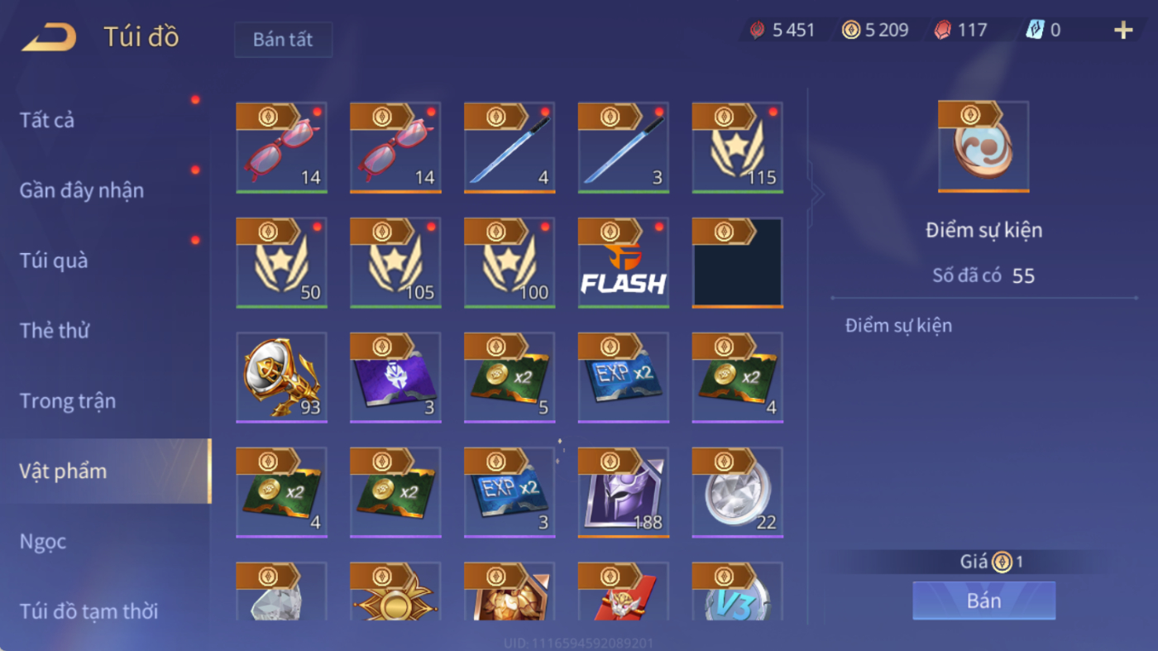Select the V3 silver medal item
Viewport: 1158px width, 651px height.
point(737,592)
